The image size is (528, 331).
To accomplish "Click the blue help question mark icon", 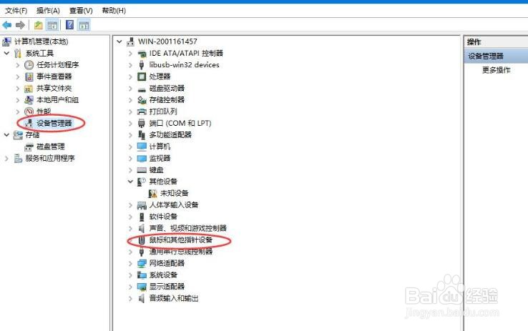I will click(69, 25).
